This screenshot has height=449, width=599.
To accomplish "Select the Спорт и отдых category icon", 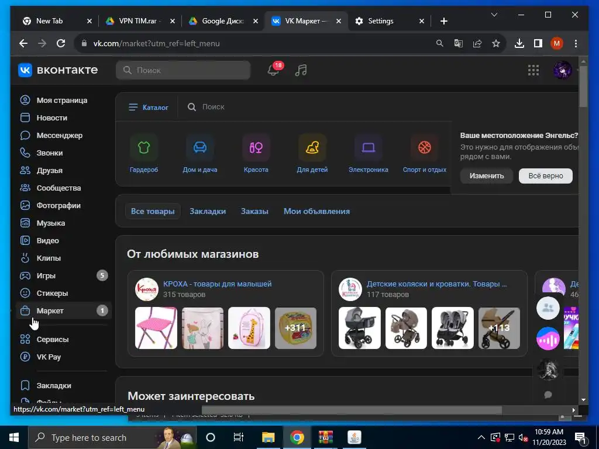I will (425, 147).
